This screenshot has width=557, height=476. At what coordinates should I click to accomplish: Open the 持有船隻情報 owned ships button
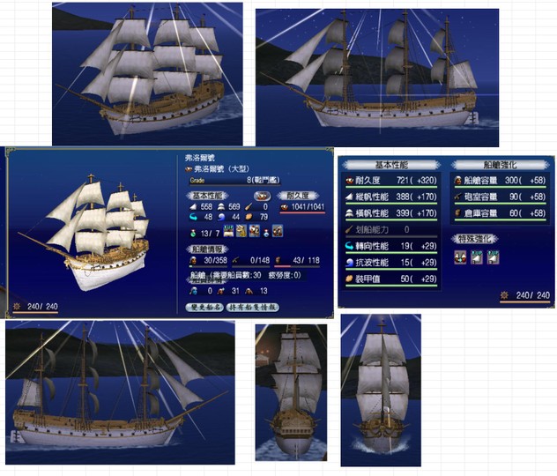253,308
